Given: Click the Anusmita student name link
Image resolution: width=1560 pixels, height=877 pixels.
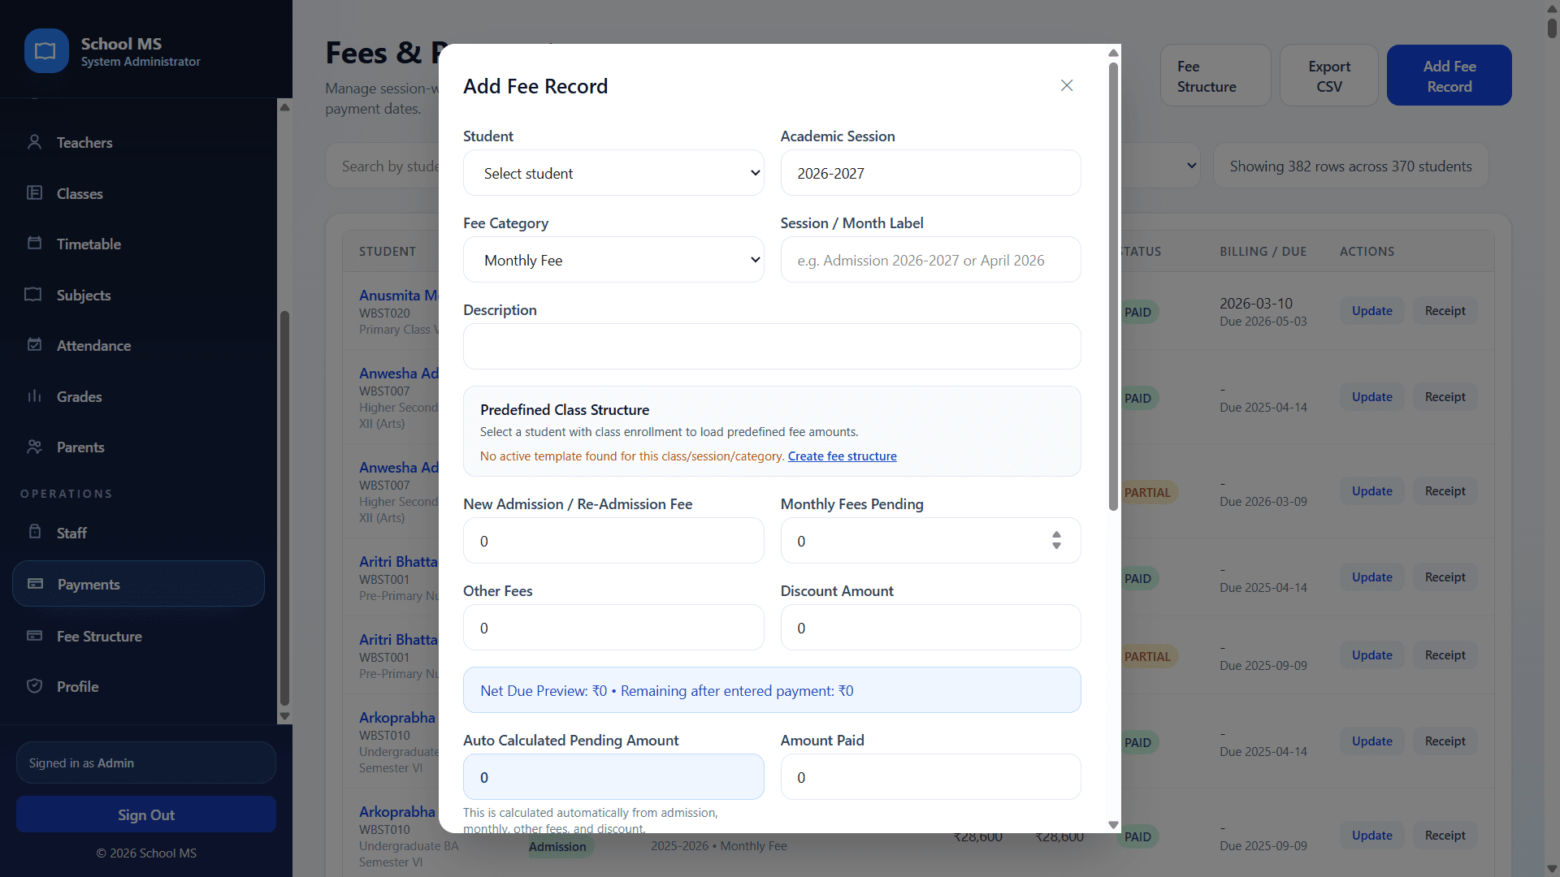Looking at the screenshot, I should (398, 296).
